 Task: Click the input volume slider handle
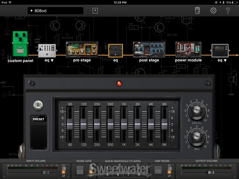pos(46,172)
